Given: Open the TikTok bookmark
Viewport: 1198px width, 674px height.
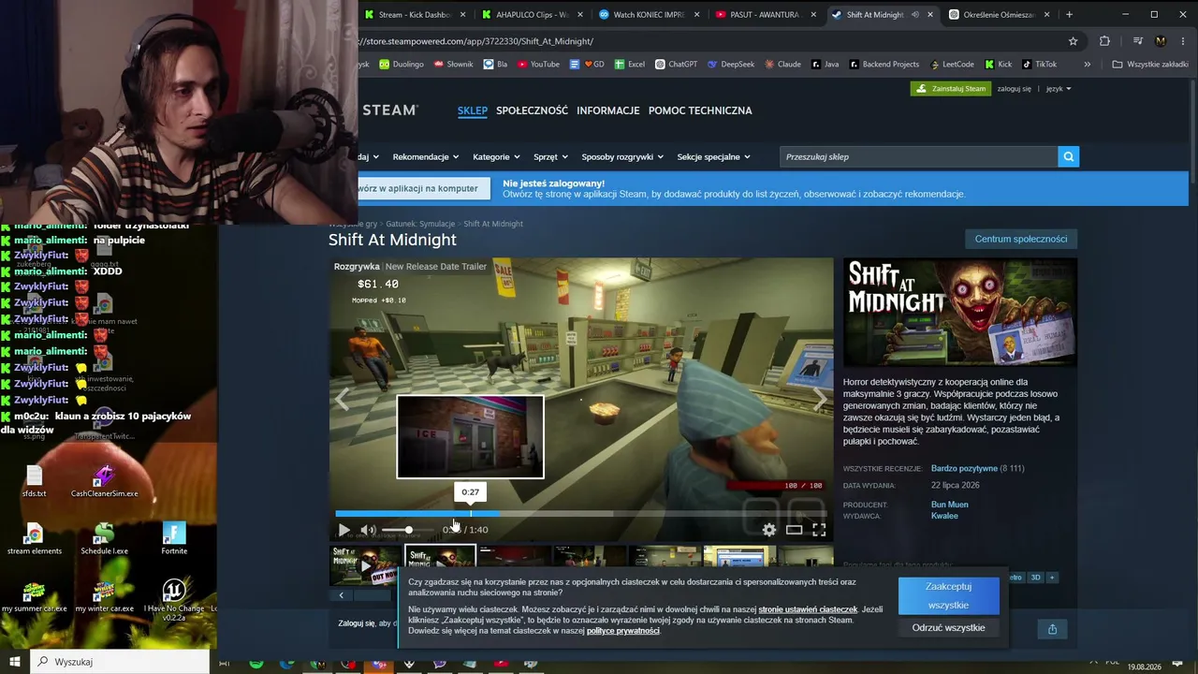Looking at the screenshot, I should click(x=1040, y=65).
